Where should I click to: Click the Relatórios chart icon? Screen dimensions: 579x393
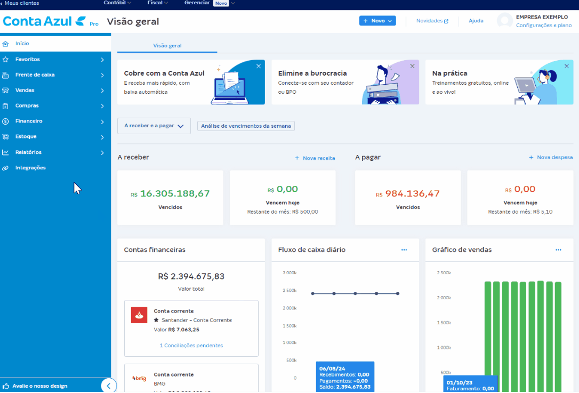pyautogui.click(x=5, y=152)
